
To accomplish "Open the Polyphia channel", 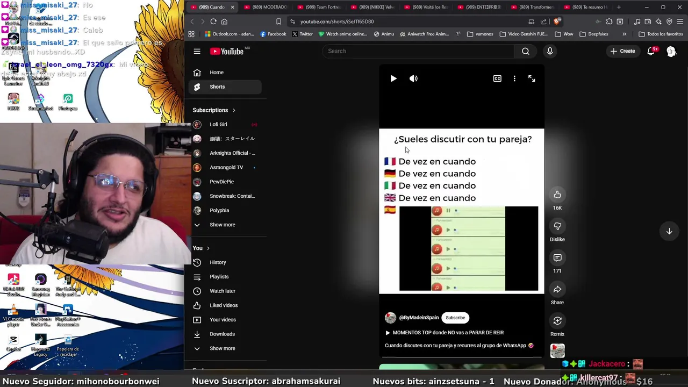I will pyautogui.click(x=225, y=210).
